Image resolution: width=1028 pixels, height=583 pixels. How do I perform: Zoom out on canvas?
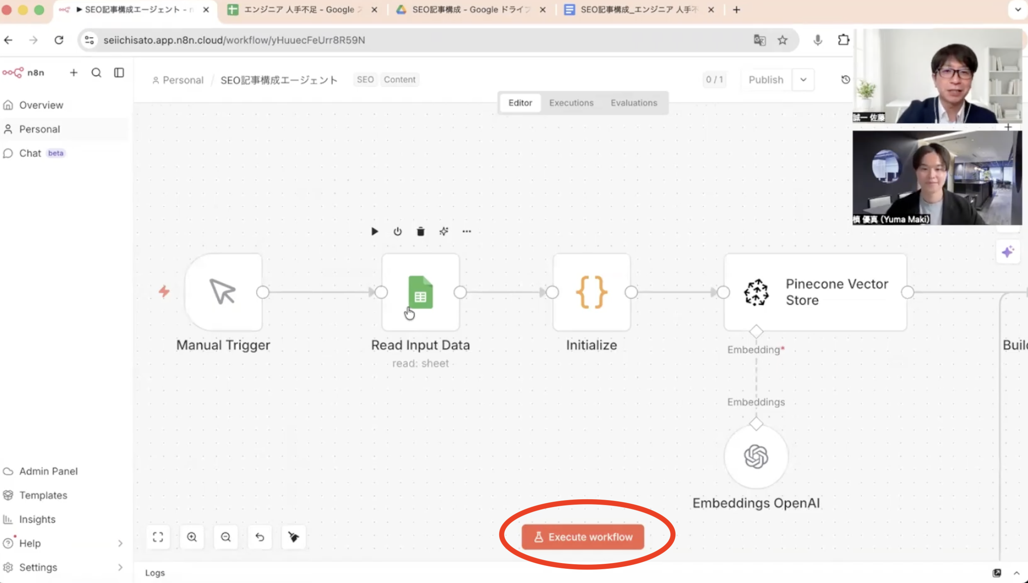click(x=226, y=537)
